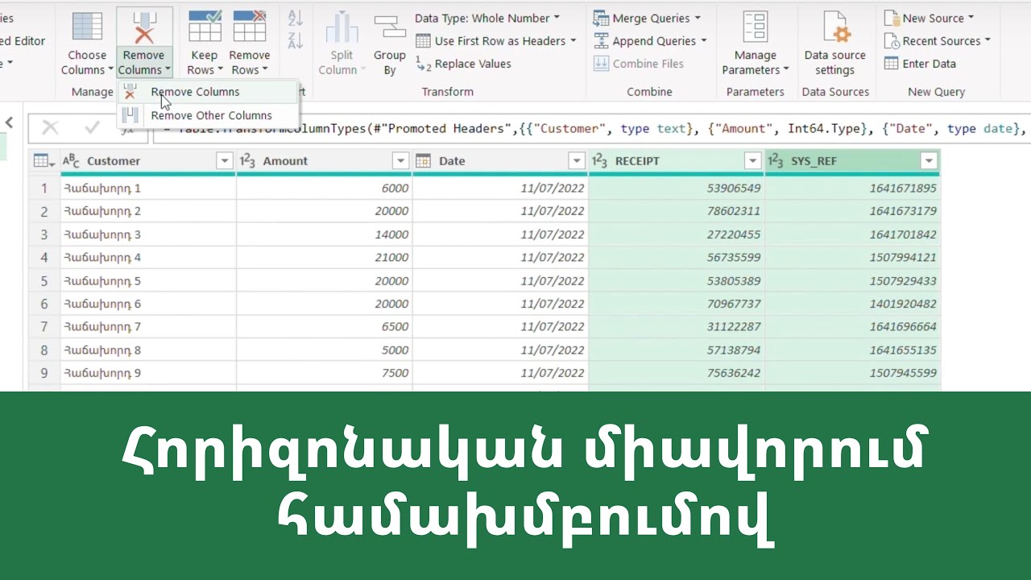
Task: Open Keep Rows options
Action: tap(205, 42)
